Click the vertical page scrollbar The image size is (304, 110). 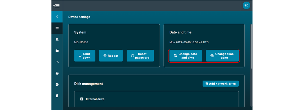coord(251,46)
